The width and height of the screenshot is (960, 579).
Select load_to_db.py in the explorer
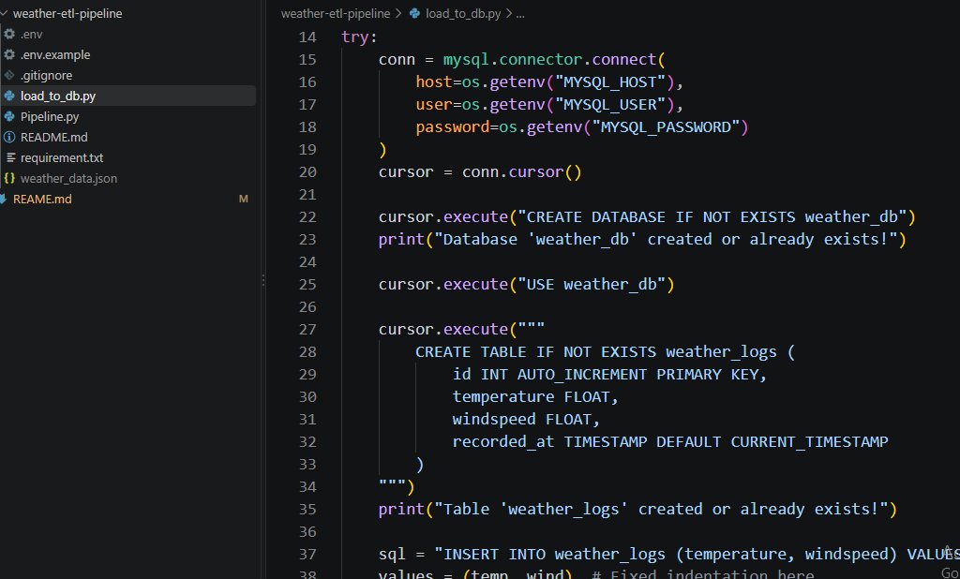pos(57,96)
